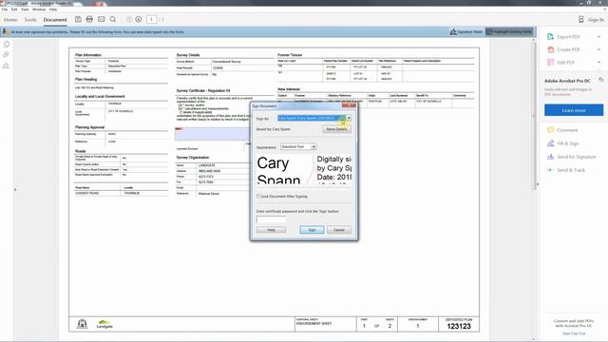Collapse the right tools pane arrow
The width and height of the screenshot is (608, 342).
(538, 184)
